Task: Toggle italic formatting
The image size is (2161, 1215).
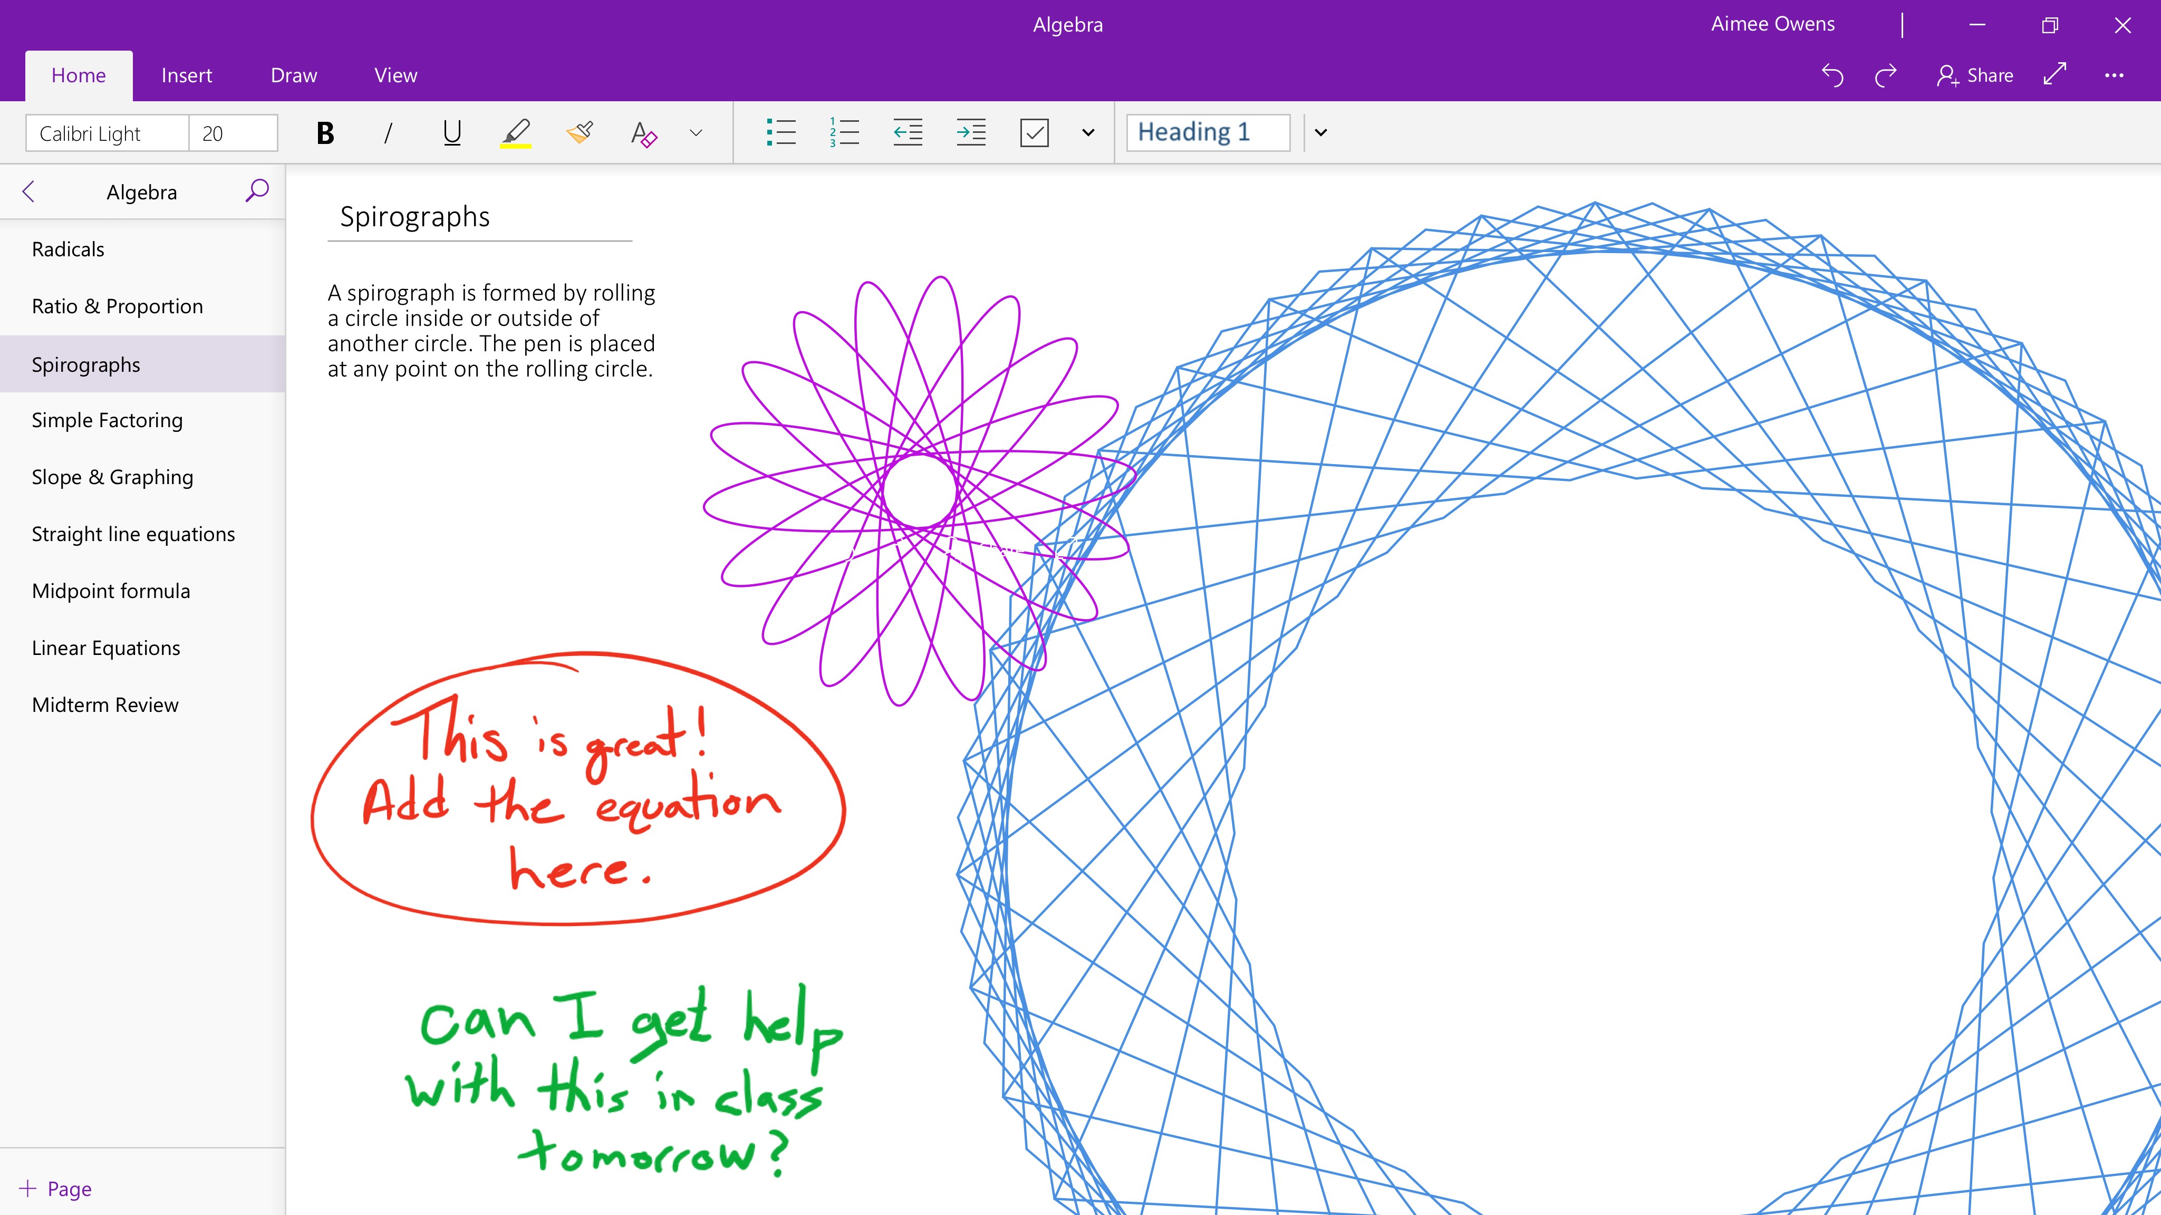Action: click(x=388, y=132)
